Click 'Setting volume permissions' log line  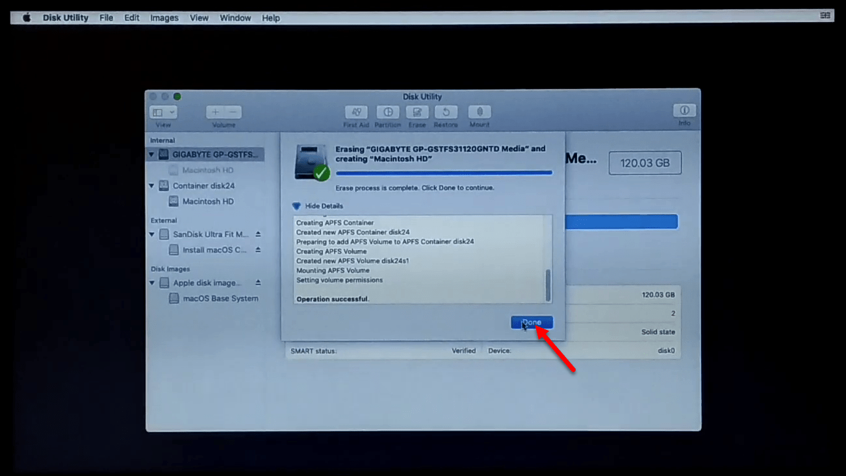click(x=339, y=280)
